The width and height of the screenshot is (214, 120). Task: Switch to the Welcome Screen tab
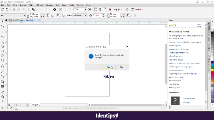click(x=15, y=20)
